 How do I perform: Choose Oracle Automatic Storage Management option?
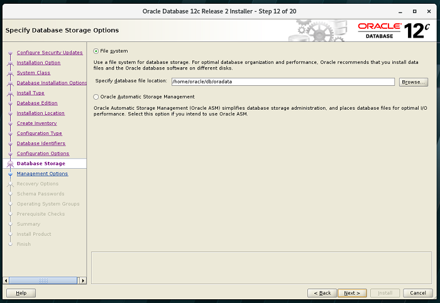(x=96, y=97)
